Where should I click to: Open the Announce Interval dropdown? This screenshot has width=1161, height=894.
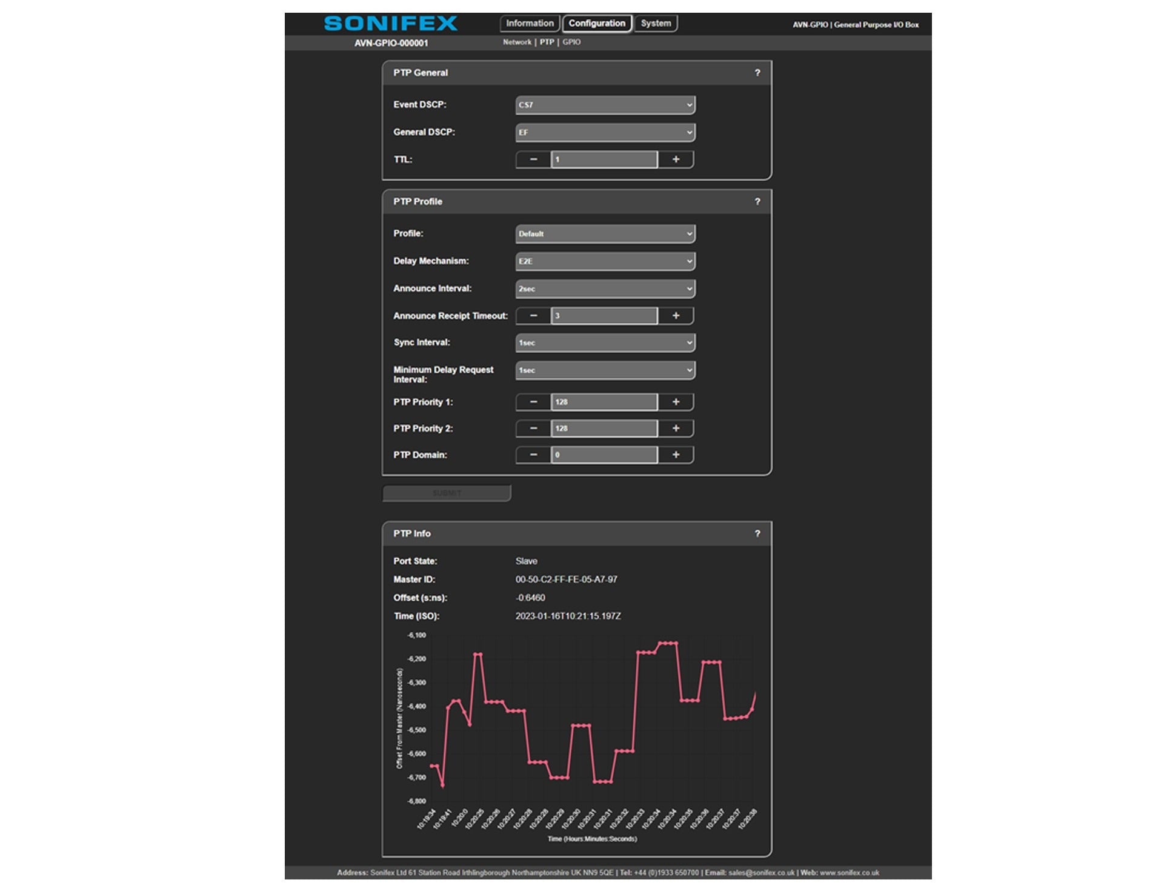tap(605, 289)
